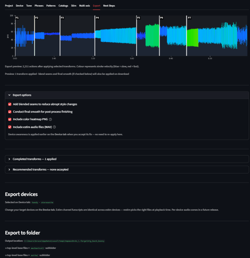The width and height of the screenshot is (250, 258).
Task: Click the P7 phrase marker label
Action: click(x=189, y=18)
